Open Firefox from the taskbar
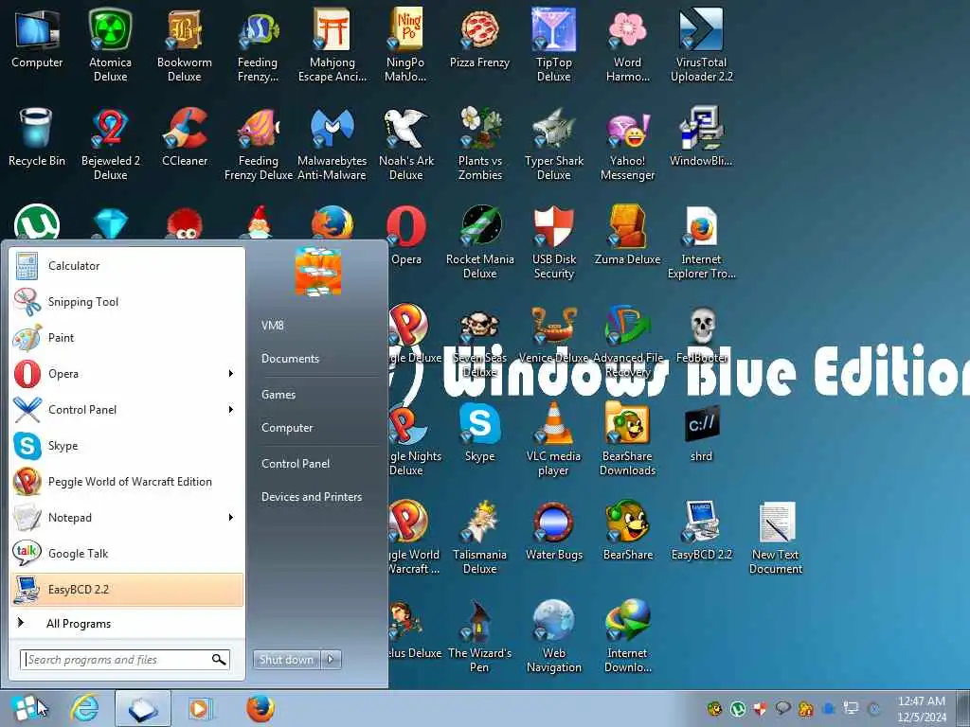Viewport: 970px width, 727px height. pyautogui.click(x=260, y=708)
